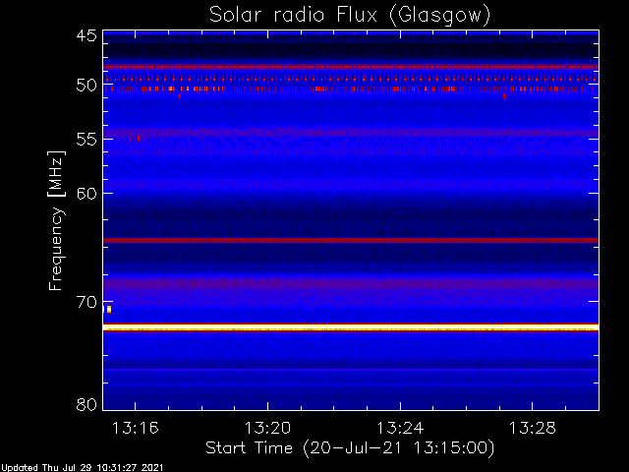Screen dimensions: 629x472
Task: Select the 13:24 time tick label
Action: pos(400,428)
